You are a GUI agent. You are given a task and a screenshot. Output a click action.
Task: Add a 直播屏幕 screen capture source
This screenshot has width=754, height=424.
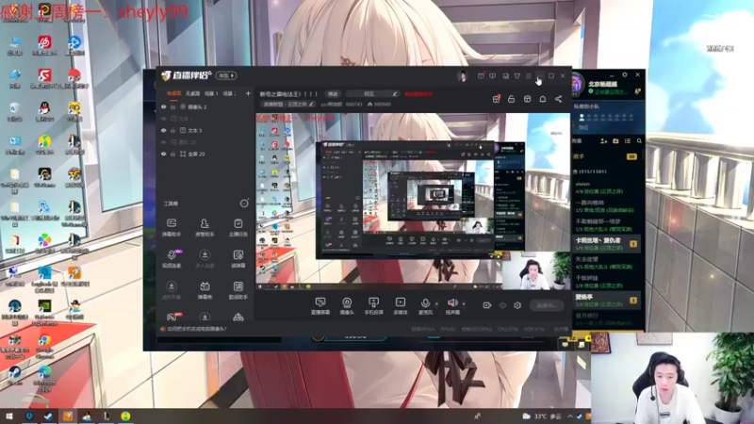click(320, 305)
